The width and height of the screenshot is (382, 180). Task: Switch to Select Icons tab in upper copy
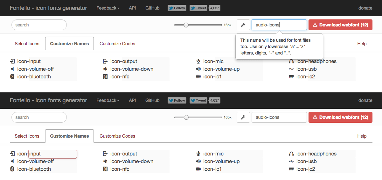pos(27,44)
